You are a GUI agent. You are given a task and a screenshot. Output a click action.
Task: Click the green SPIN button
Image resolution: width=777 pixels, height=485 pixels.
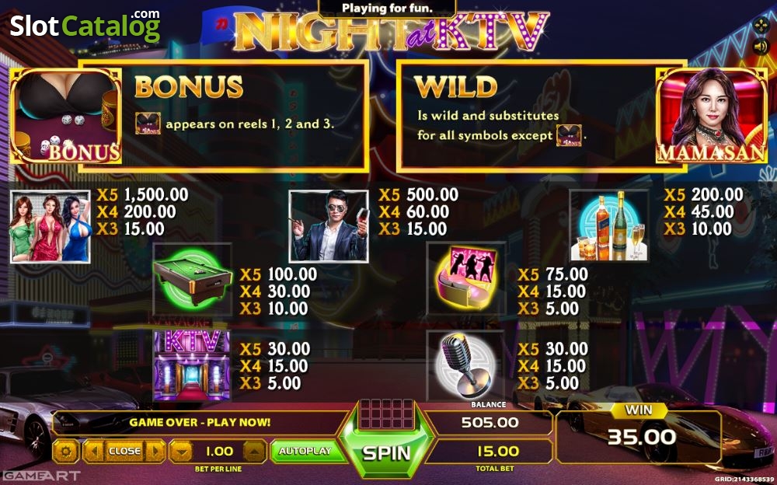pos(386,453)
